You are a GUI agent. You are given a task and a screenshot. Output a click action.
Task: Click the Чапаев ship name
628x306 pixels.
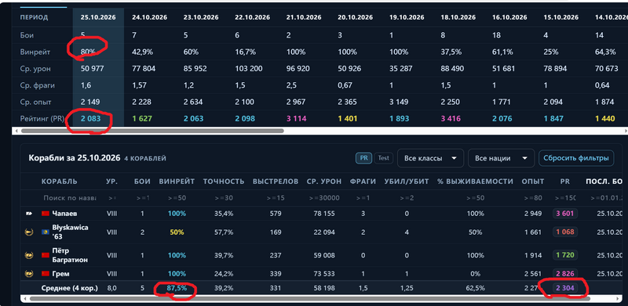pyautogui.click(x=65, y=214)
